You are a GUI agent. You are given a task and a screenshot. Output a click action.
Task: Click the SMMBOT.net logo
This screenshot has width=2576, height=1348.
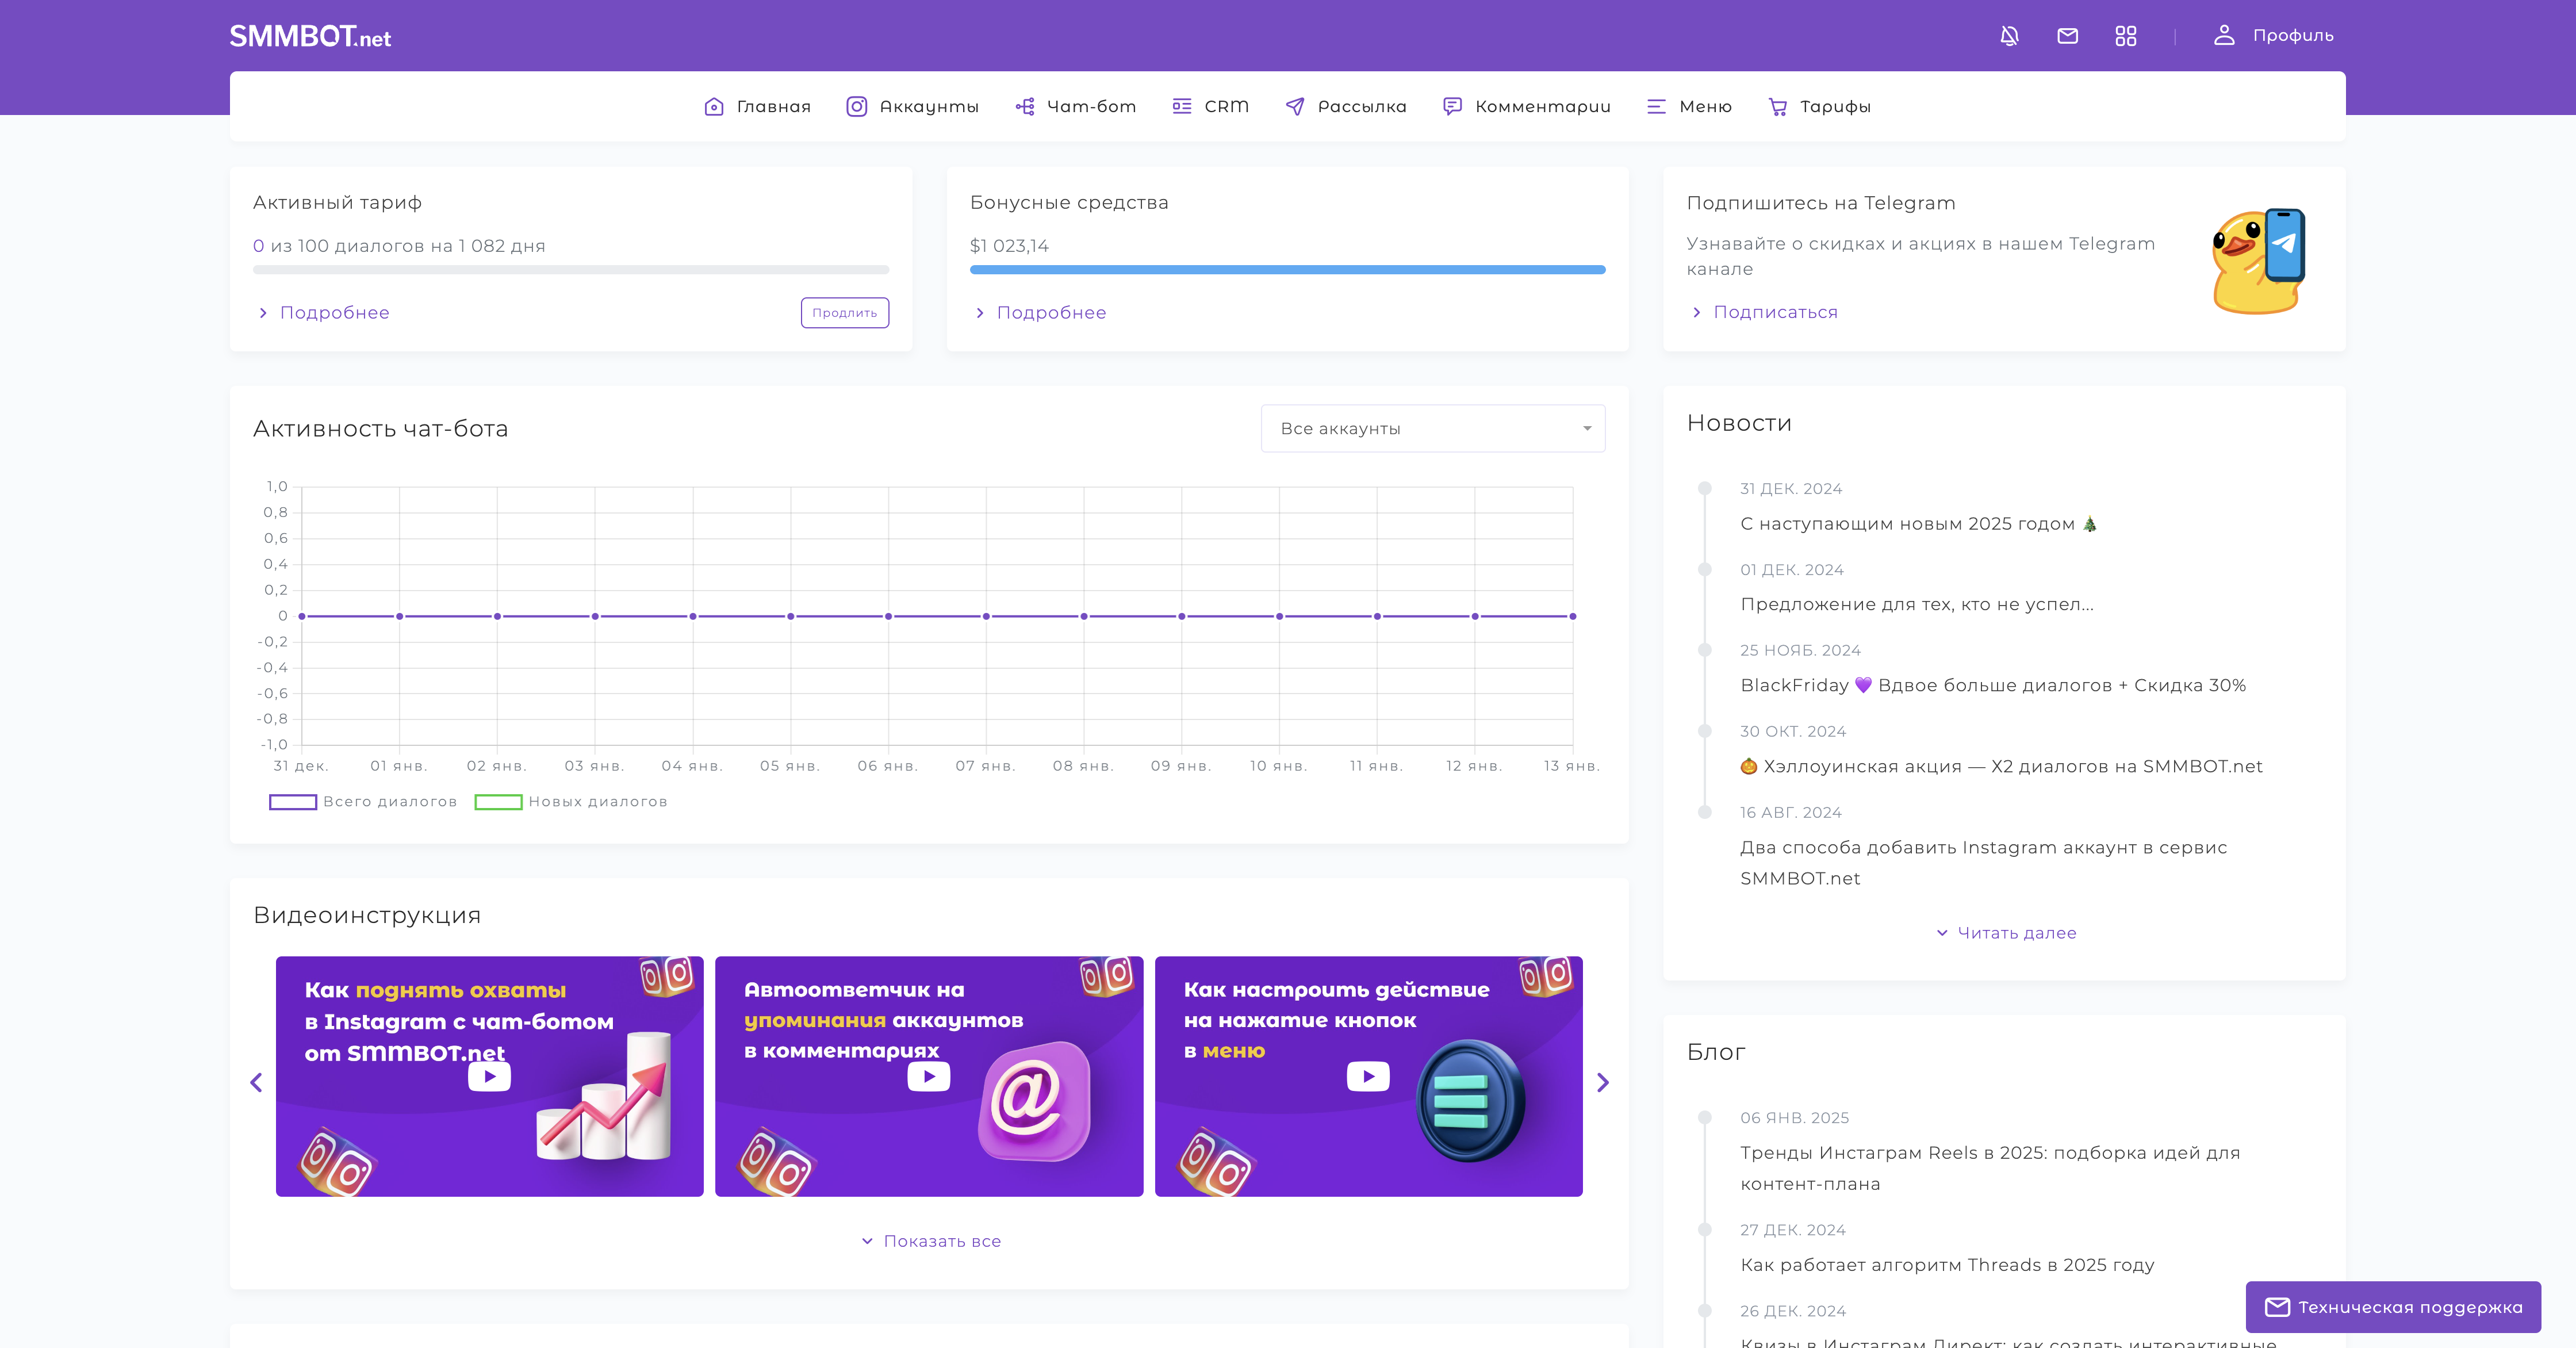click(310, 37)
